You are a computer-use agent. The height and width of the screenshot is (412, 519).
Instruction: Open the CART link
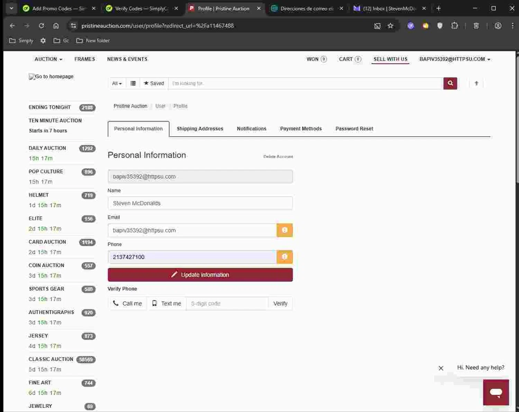pos(350,59)
